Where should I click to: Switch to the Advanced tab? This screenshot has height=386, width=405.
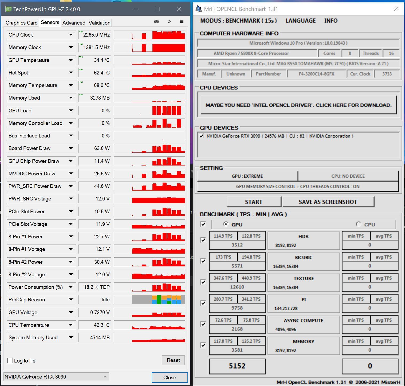coord(74,23)
